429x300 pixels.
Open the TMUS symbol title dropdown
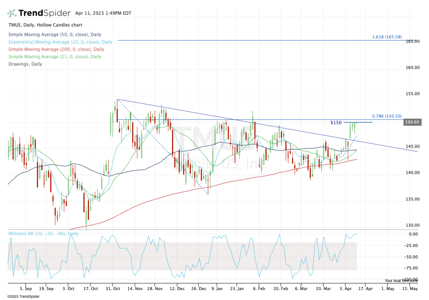tap(14, 25)
